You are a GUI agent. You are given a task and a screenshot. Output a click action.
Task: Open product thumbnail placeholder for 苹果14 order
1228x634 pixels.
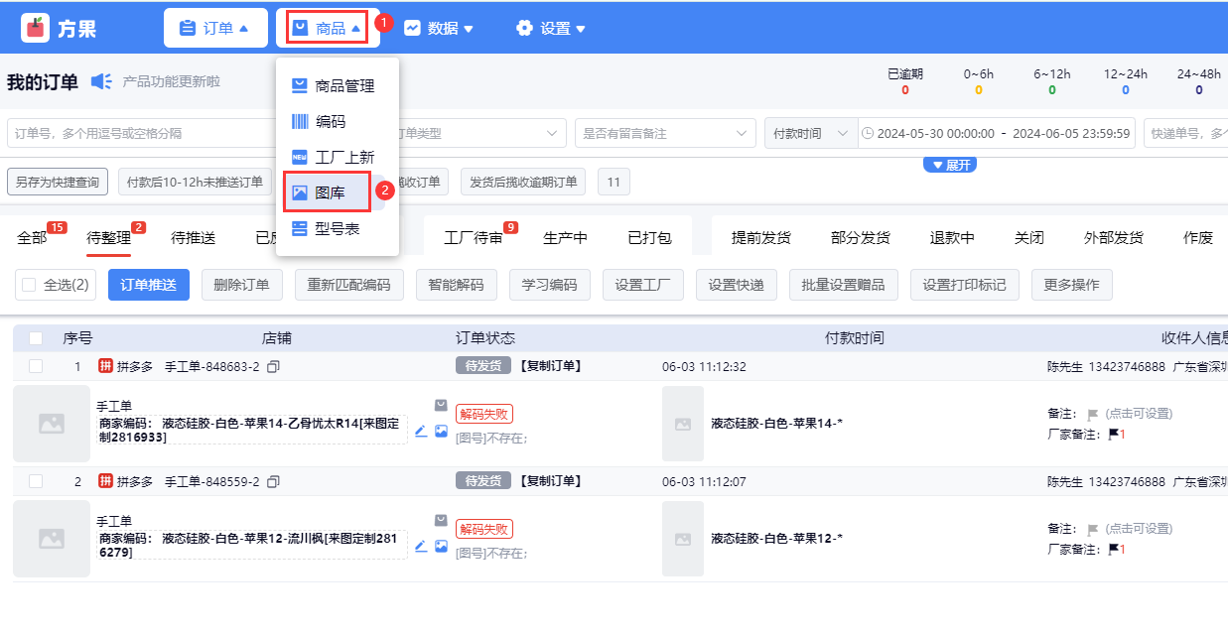pyautogui.click(x=52, y=424)
